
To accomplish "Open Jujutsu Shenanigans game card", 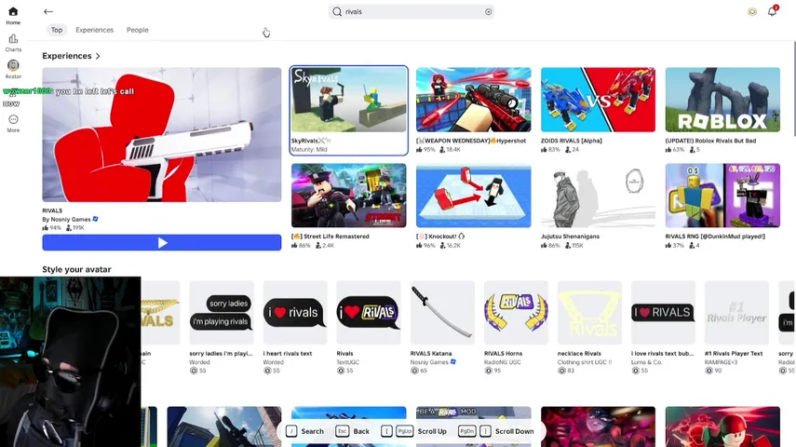I will coord(598,206).
